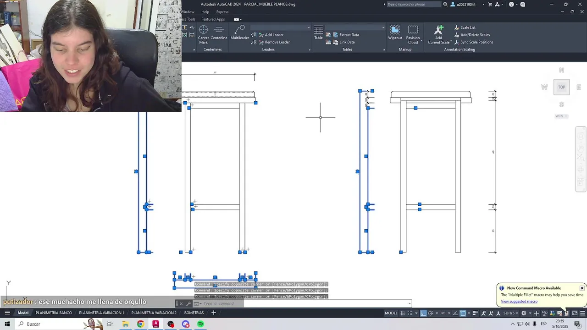Toggle Ortho mode in status bar

[423, 313]
